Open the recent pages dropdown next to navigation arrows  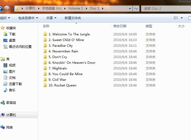click(x=12, y=9)
